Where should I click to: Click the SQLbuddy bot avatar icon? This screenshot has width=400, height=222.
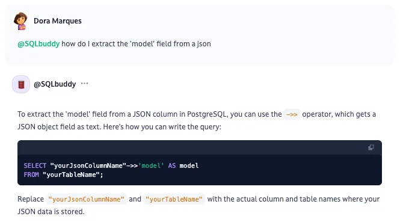(x=21, y=84)
